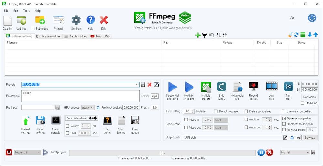This screenshot has height=166, width=323.
Task: Switch to Batch URLs tab
Action: tap(101, 36)
